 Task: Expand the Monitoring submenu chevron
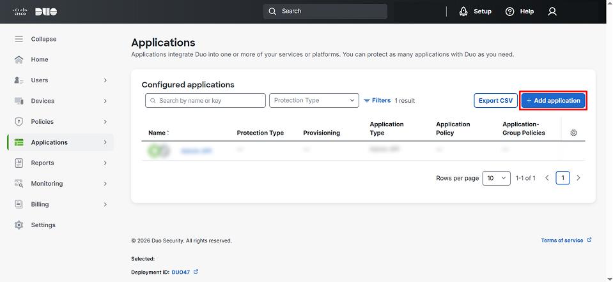point(105,184)
